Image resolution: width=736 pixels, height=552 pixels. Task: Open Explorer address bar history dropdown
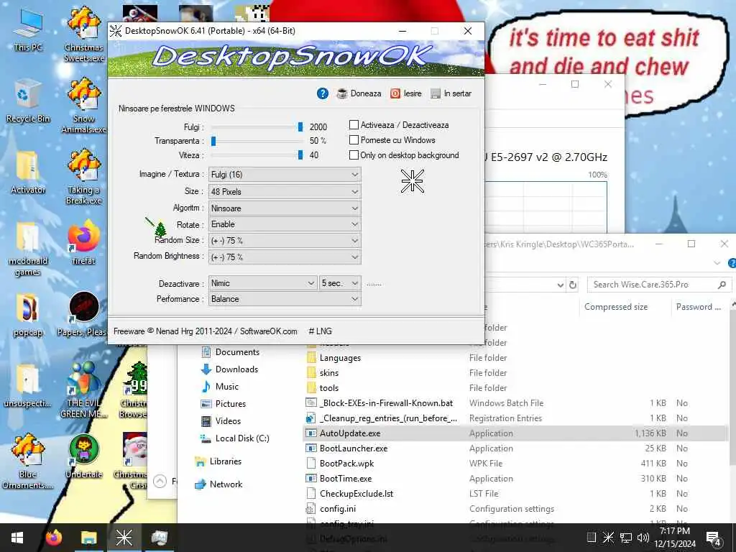[x=561, y=285]
